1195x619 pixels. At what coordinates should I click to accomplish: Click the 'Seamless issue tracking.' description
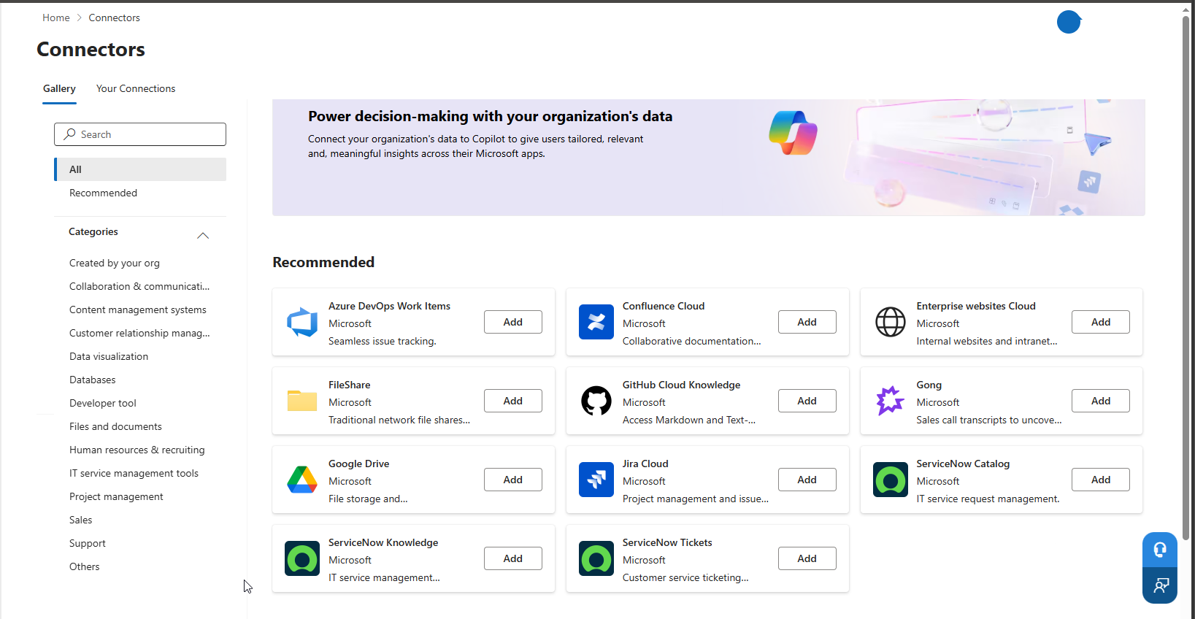pos(383,341)
